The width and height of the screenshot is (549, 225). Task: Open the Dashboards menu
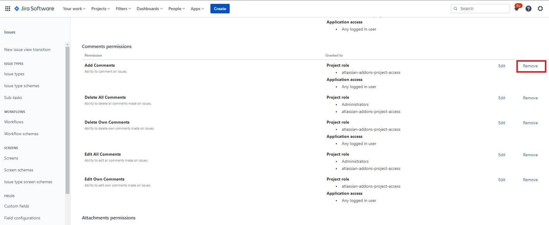(150, 9)
